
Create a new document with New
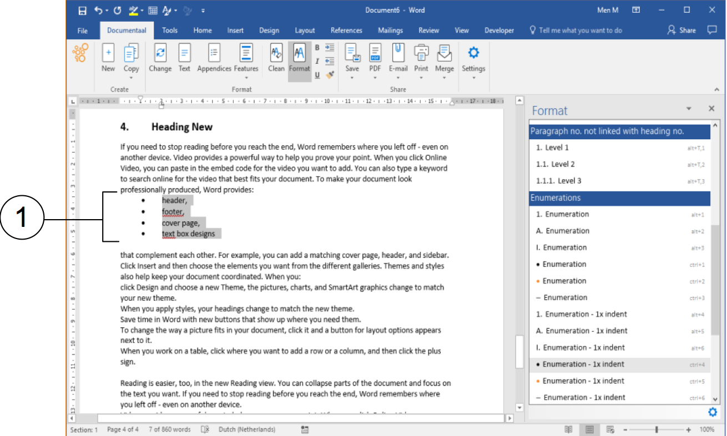[108, 58]
